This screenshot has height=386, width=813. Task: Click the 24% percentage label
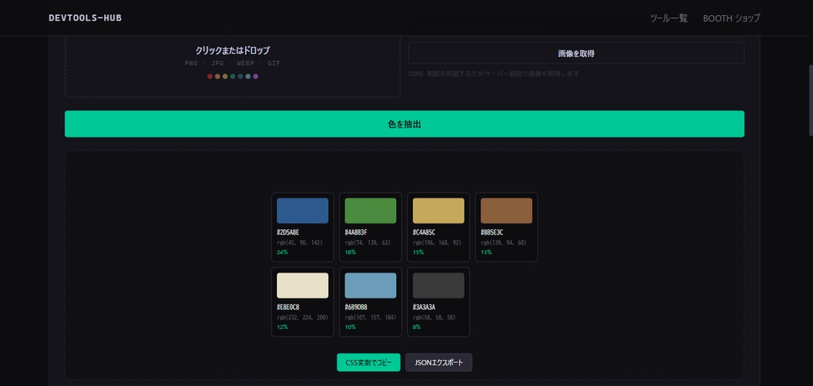(282, 253)
